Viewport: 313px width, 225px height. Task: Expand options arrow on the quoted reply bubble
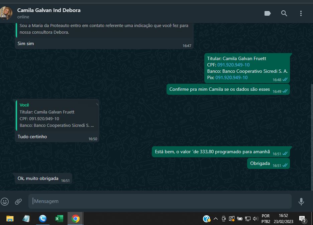(97, 104)
